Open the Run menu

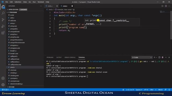[x=34, y=2]
